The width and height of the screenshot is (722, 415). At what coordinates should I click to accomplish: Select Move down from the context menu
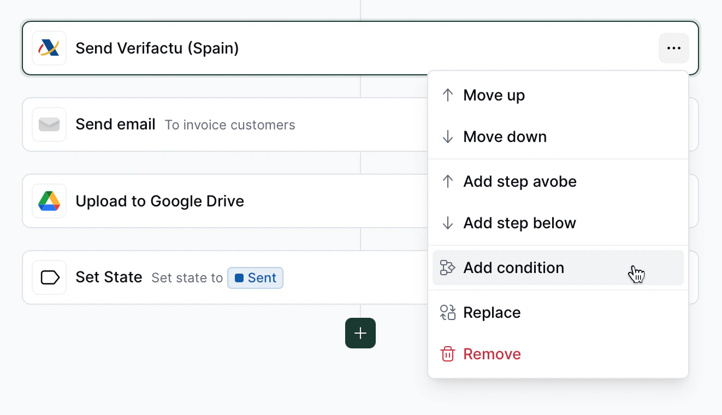(505, 137)
